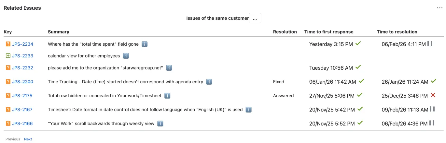Click the info icon for JPS-2166 summary
The height and width of the screenshot is (143, 446).
(x=160, y=124)
